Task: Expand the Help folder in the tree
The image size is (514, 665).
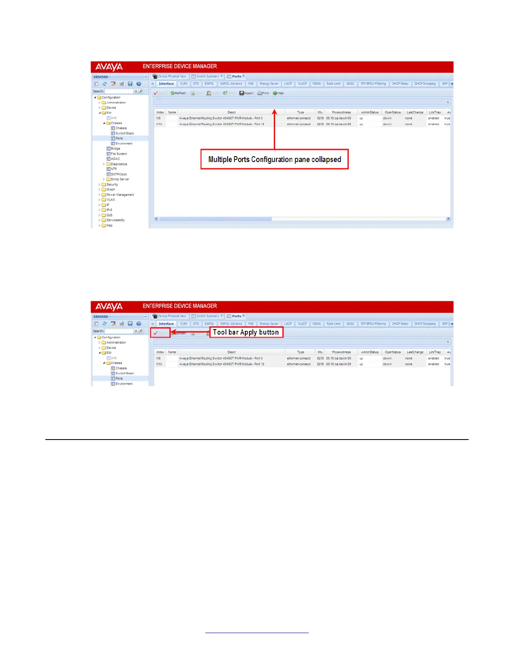Action: click(100, 225)
